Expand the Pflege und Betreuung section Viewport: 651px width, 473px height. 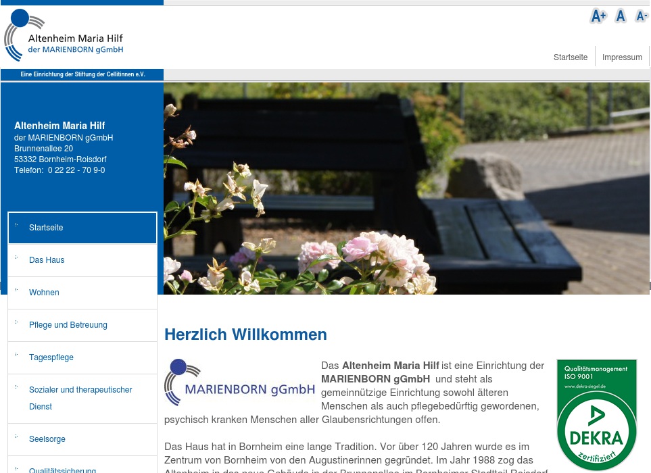pos(68,325)
